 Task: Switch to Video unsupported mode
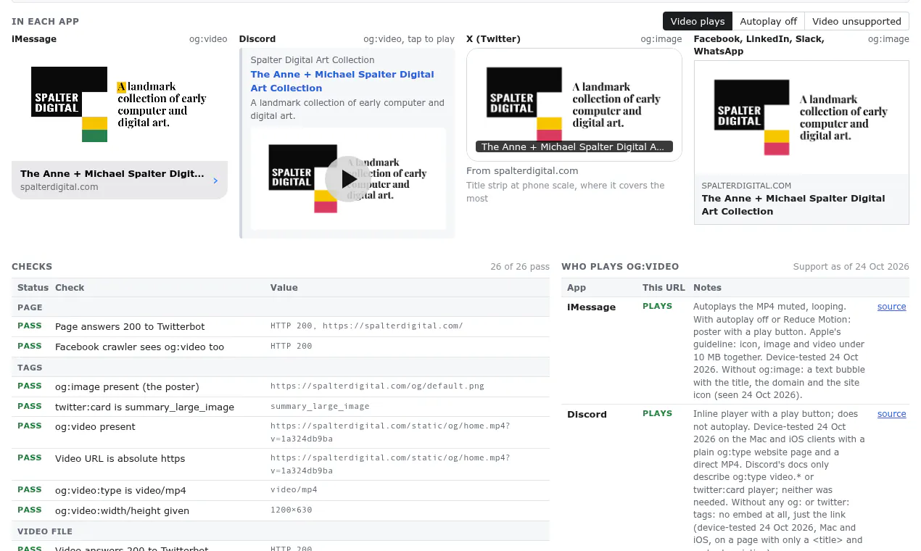point(856,21)
